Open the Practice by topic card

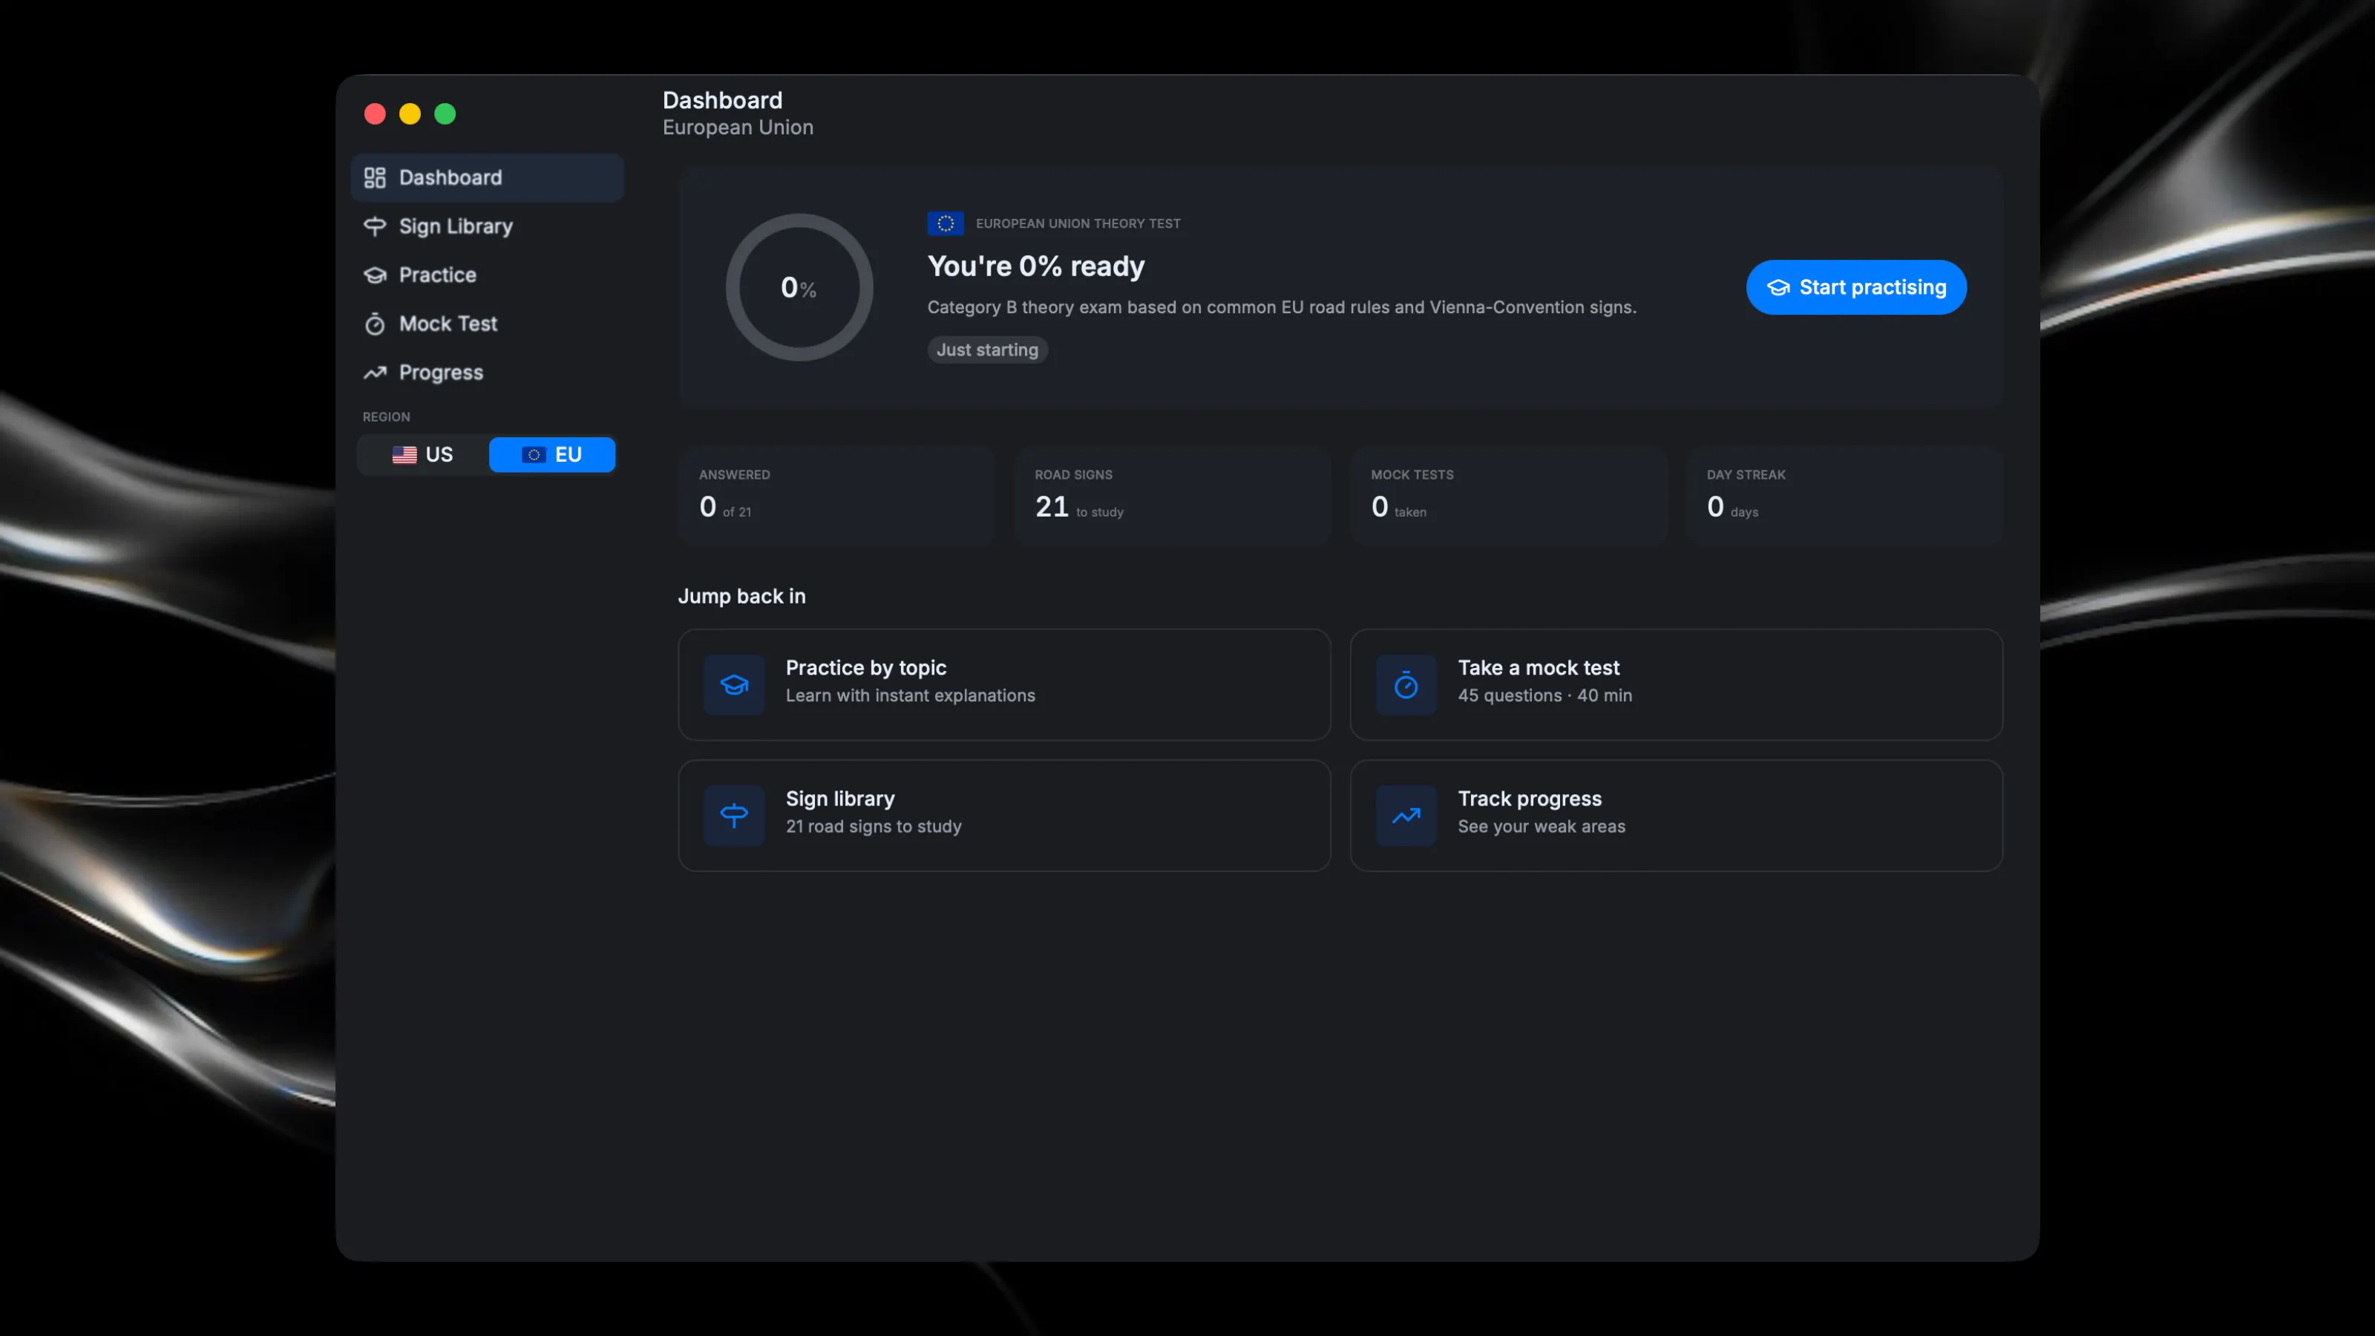click(x=1004, y=685)
